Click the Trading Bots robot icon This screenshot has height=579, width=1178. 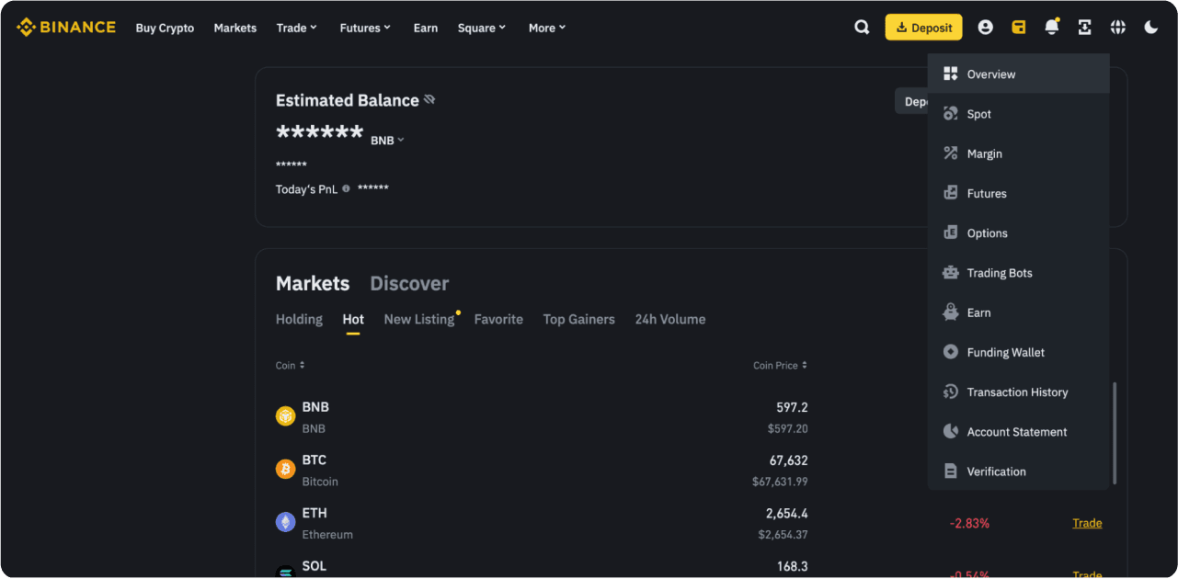coord(951,273)
